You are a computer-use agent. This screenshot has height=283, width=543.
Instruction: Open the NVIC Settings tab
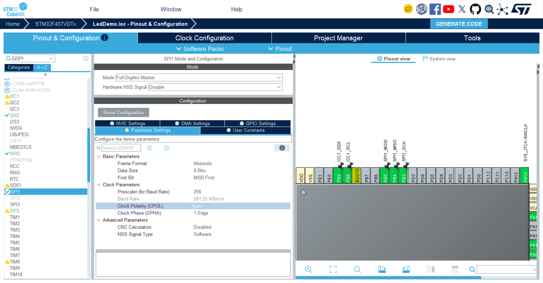(128, 124)
